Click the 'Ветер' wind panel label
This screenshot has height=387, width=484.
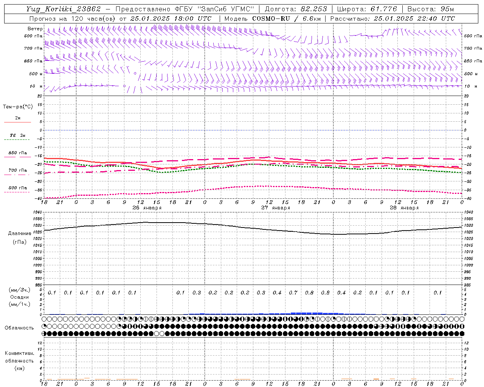click(35, 29)
